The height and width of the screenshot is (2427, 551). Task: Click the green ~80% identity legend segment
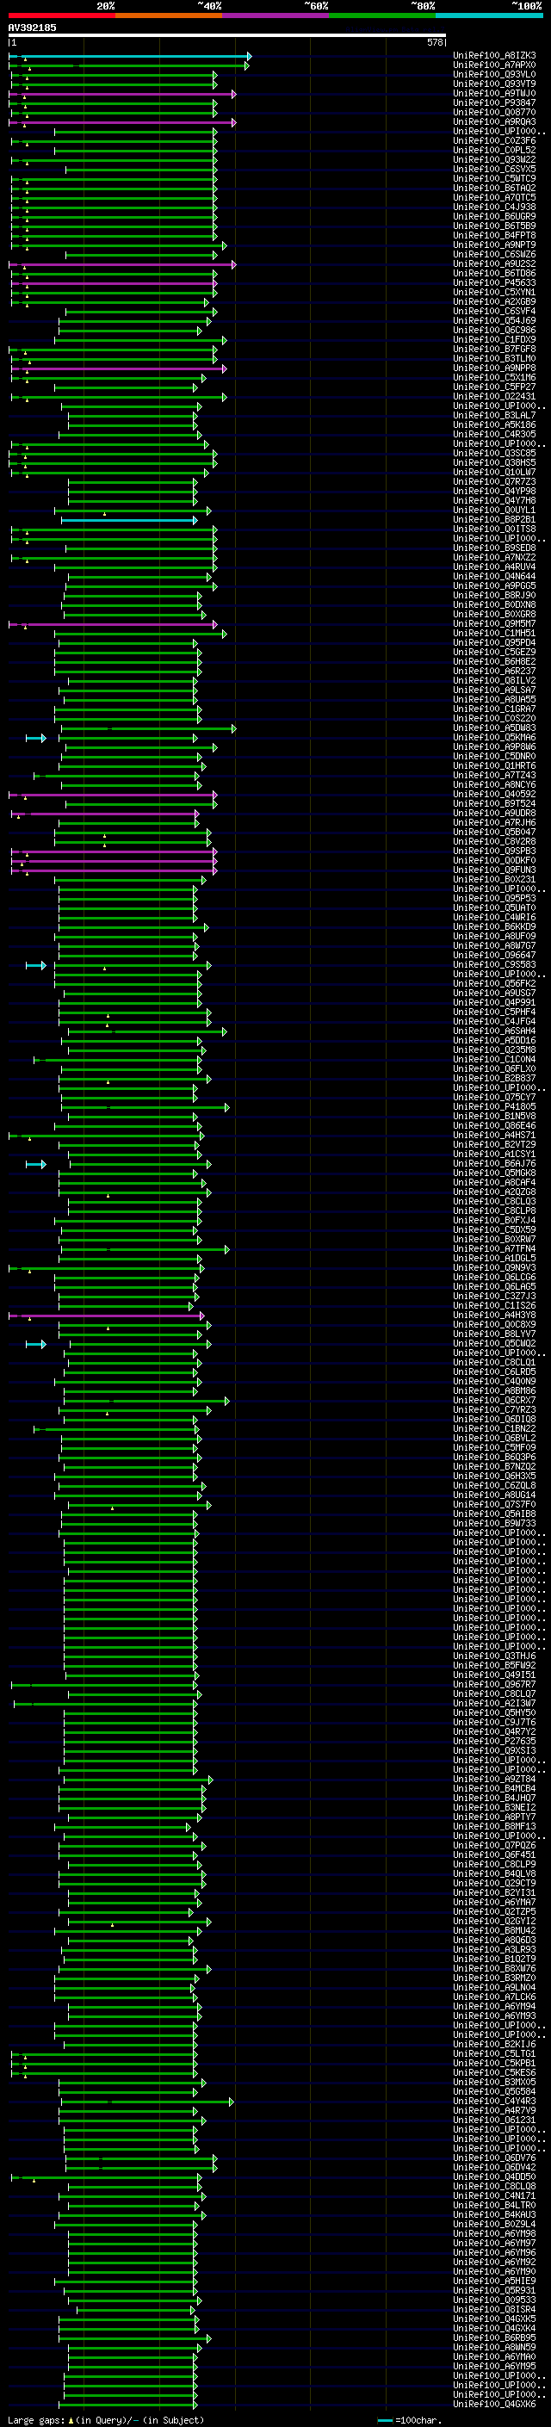point(382,15)
